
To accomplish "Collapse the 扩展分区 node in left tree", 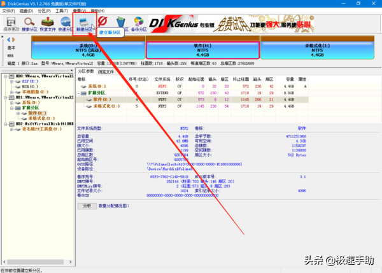I will coord(11,108).
